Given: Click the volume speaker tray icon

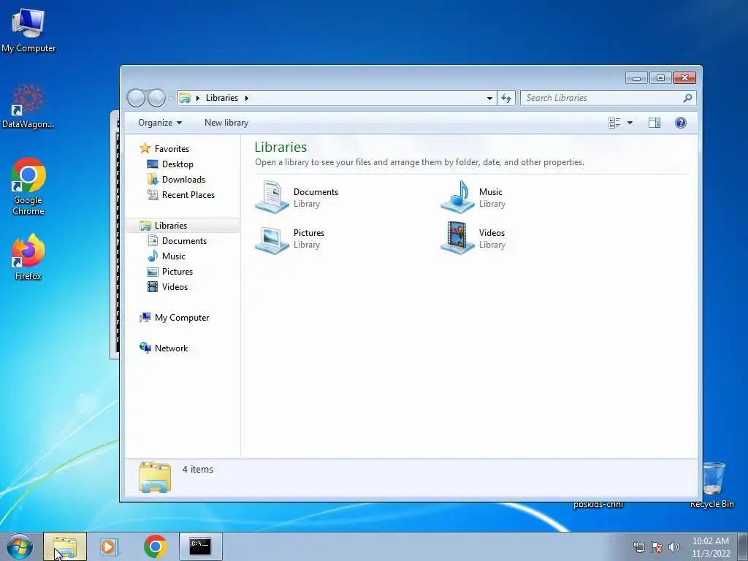Looking at the screenshot, I should [x=674, y=547].
